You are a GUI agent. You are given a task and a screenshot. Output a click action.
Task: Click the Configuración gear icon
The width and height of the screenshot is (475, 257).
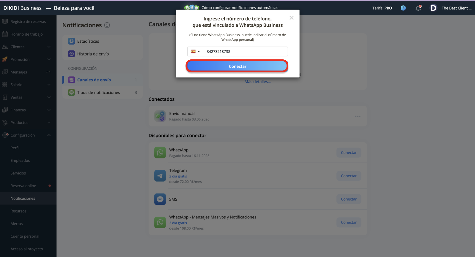tap(5, 135)
